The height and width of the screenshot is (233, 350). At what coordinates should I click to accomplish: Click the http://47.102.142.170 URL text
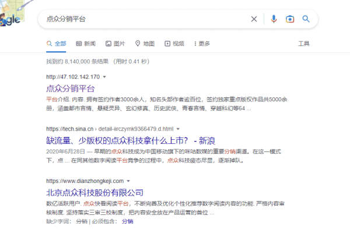(x=73, y=77)
